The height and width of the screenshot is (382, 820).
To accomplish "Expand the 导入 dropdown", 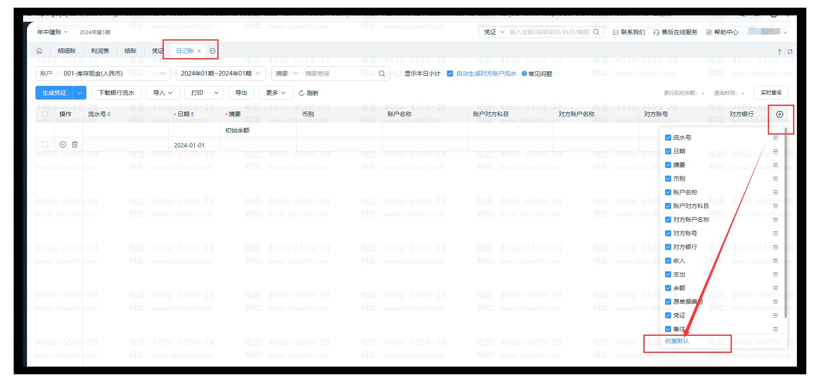I will tap(163, 93).
